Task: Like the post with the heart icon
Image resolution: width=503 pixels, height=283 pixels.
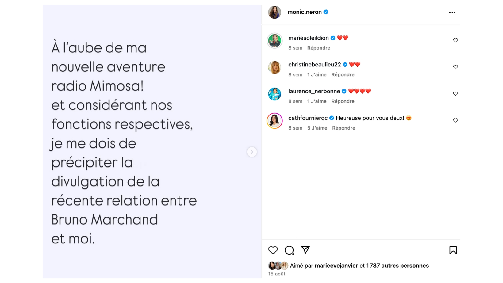Action: pyautogui.click(x=273, y=250)
